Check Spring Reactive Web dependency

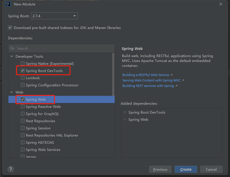click(23, 107)
